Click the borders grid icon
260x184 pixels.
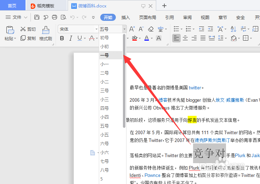pyautogui.click(x=245, y=38)
